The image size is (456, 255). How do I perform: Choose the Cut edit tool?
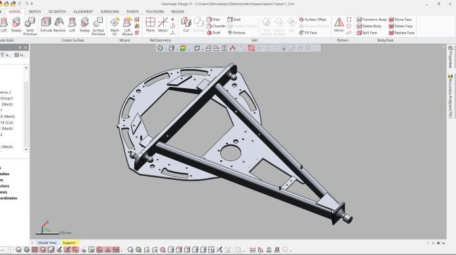pos(186,25)
